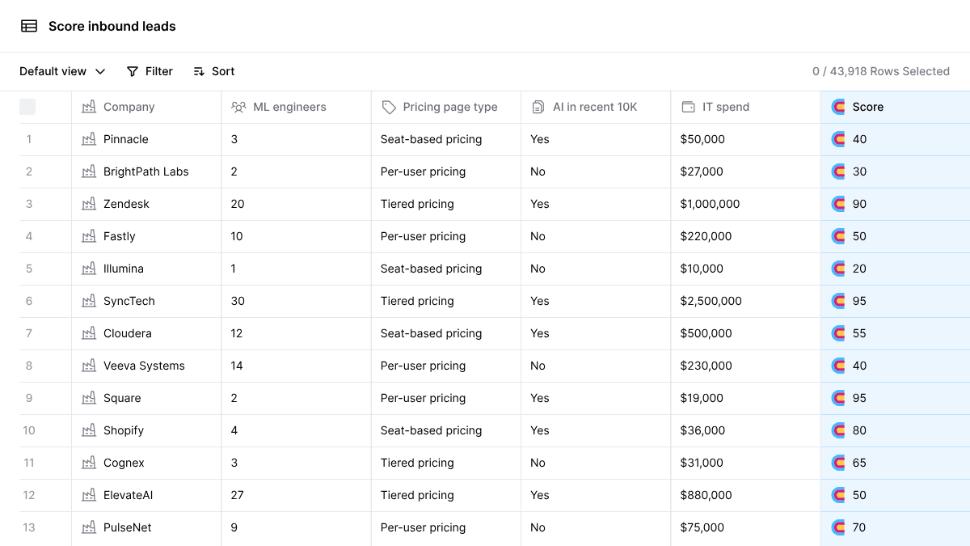Image resolution: width=970 pixels, height=546 pixels.
Task: Click the Score column header logo icon
Action: [838, 107]
